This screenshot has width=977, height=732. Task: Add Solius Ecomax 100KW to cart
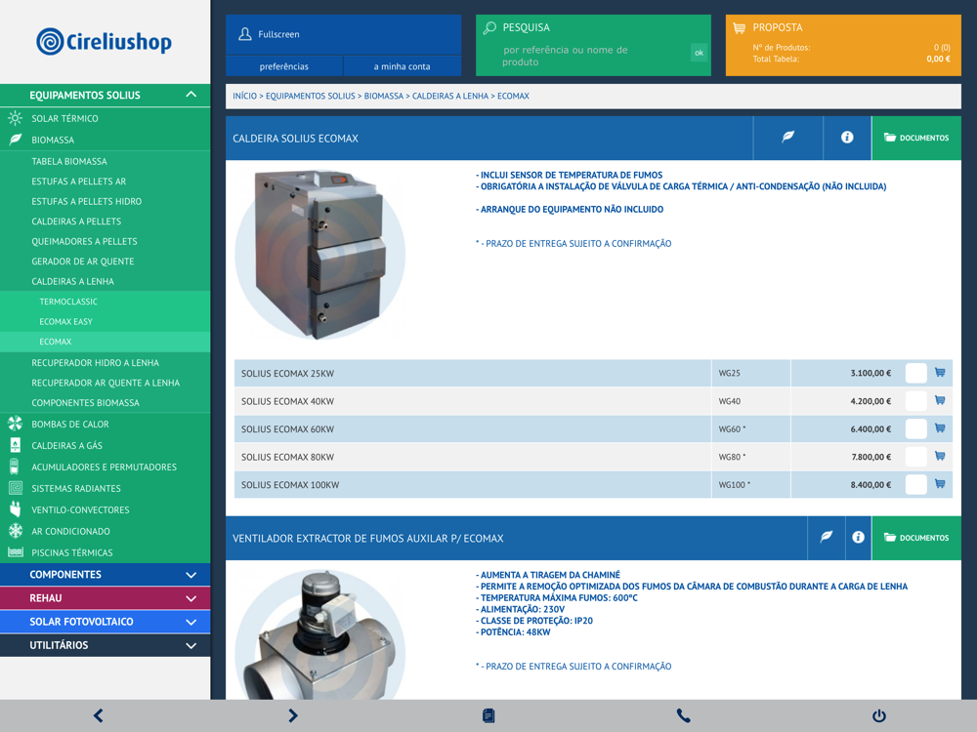pos(940,484)
